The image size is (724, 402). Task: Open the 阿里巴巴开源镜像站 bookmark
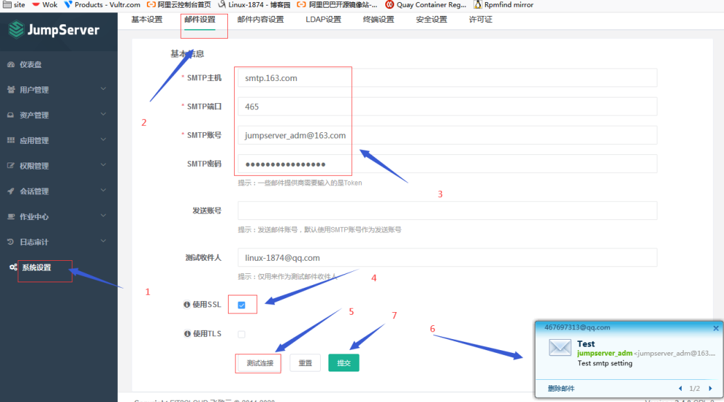pyautogui.click(x=337, y=5)
